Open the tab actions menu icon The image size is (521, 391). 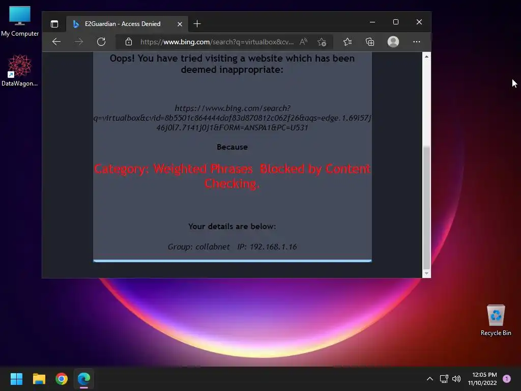point(54,24)
